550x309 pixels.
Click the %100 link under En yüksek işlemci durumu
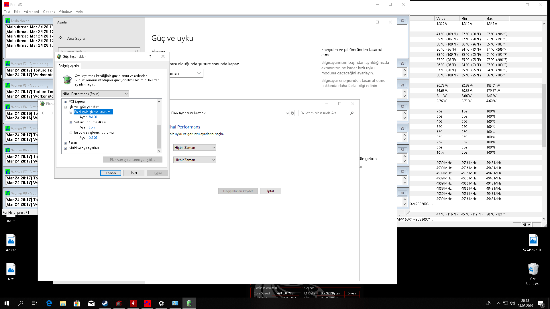(x=93, y=138)
